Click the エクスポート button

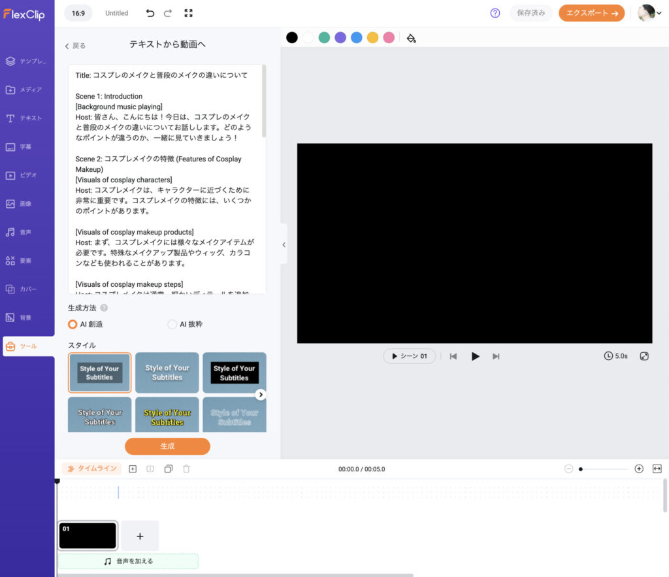pos(590,12)
